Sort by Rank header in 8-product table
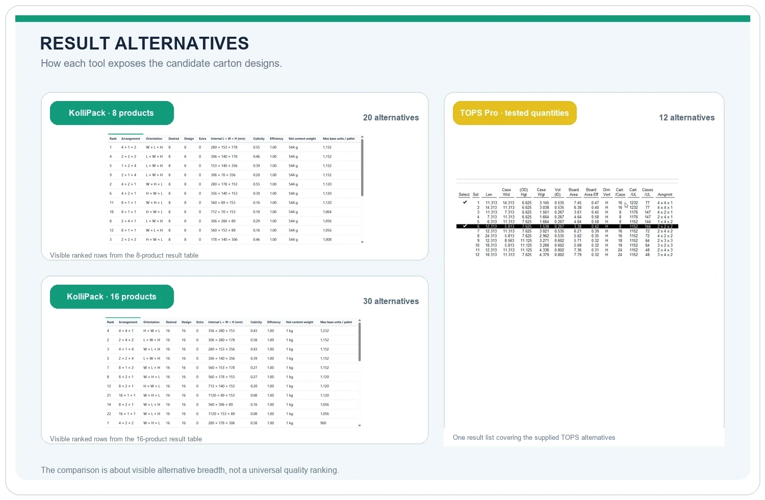This screenshot has width=765, height=500. [113, 139]
